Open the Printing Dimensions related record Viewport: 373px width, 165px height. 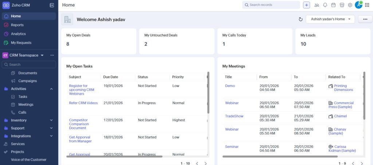343,88
